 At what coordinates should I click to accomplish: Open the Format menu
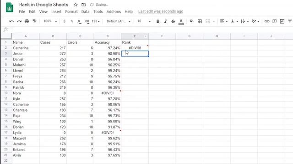coord(71,11)
